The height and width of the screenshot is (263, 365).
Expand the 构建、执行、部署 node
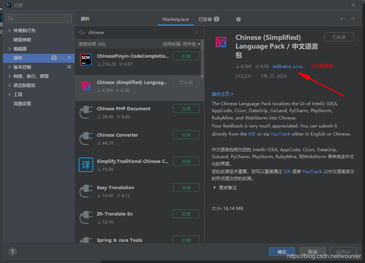click(x=10, y=76)
